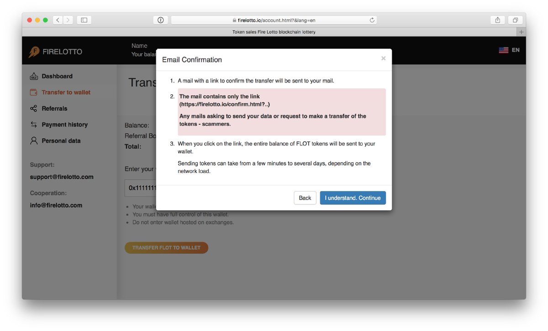
Task: Click the Back button in the dialog
Action: coord(305,198)
